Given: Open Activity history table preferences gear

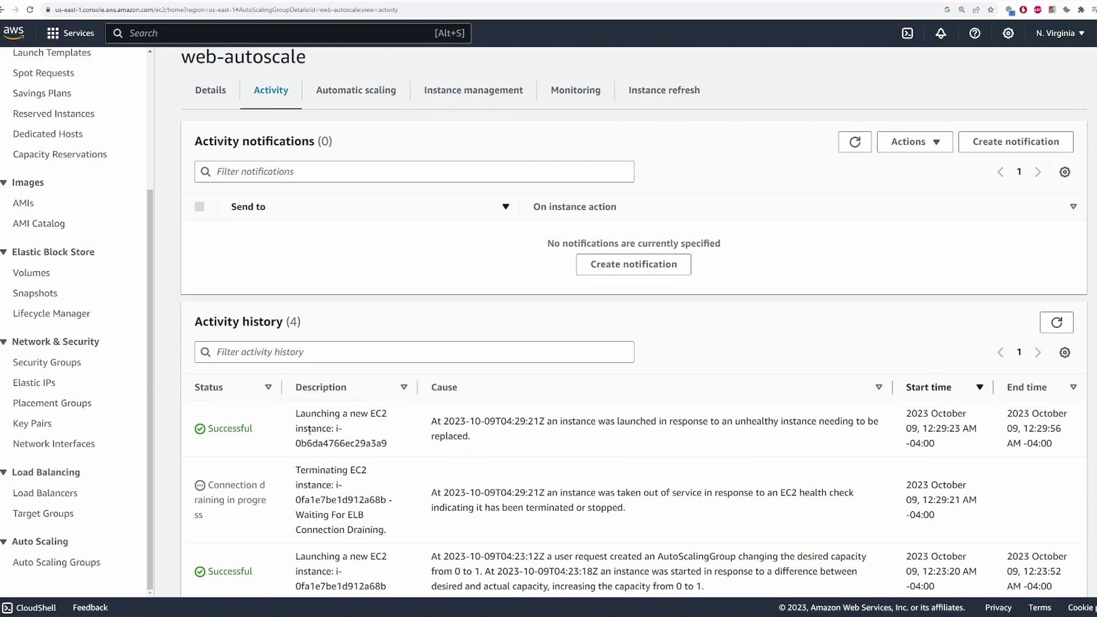Looking at the screenshot, I should pos(1064,352).
